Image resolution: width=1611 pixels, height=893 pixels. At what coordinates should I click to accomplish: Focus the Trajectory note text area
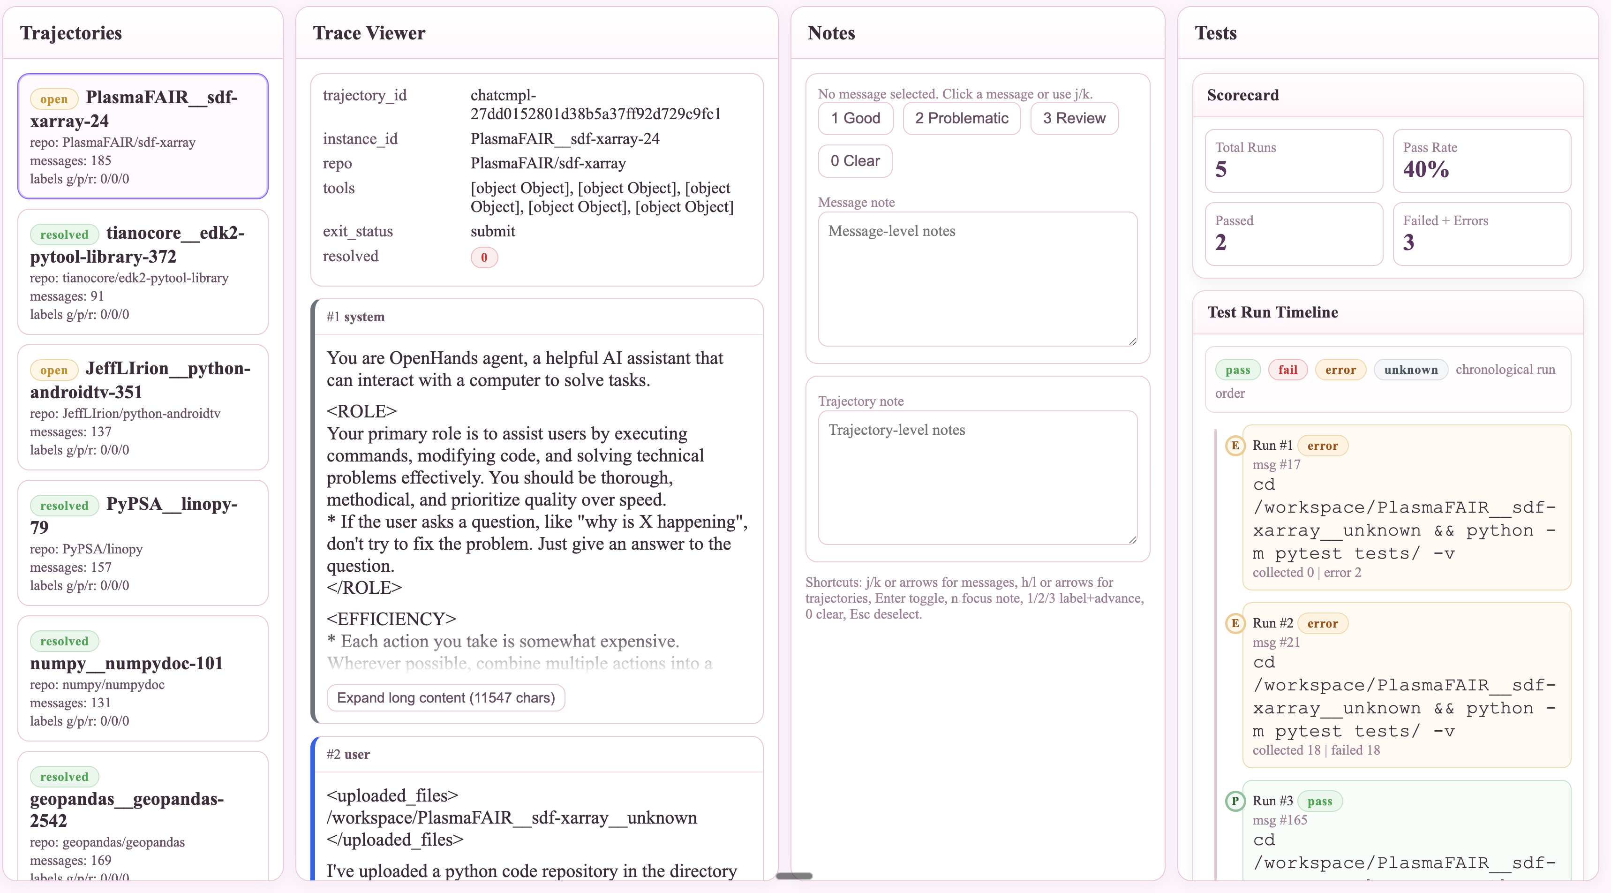[x=978, y=477]
